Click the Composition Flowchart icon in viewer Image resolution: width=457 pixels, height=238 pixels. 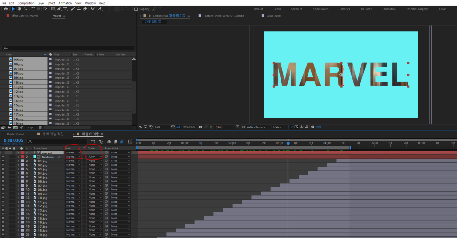(307, 127)
